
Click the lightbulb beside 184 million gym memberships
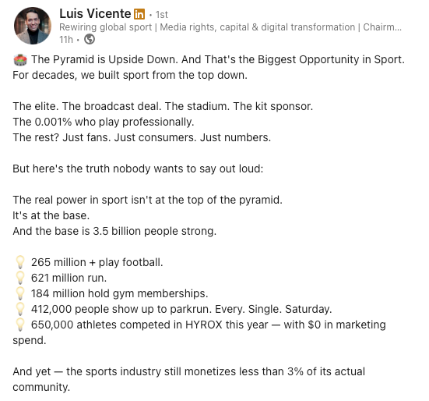coord(20,293)
